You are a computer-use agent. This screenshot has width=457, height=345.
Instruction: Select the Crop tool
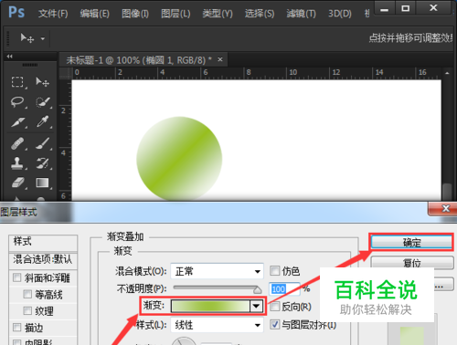tap(17, 122)
